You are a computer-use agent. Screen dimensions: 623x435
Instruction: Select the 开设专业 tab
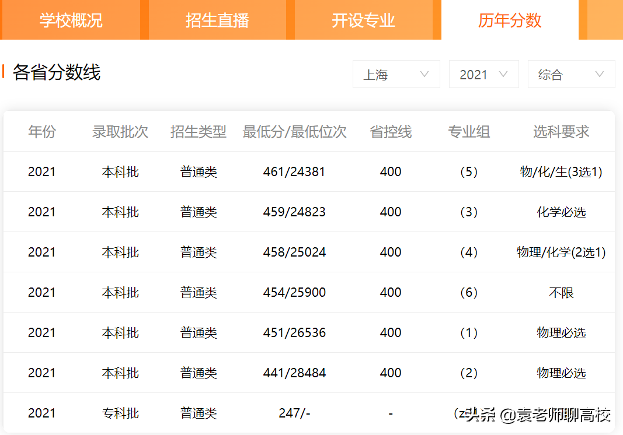coord(365,20)
